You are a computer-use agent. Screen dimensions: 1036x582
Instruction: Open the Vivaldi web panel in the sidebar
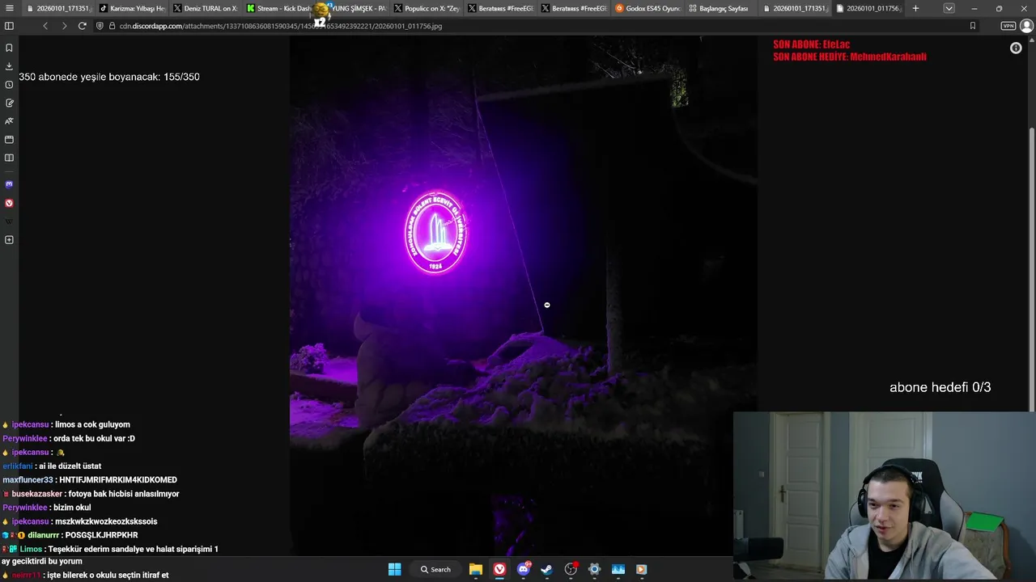(x=9, y=203)
